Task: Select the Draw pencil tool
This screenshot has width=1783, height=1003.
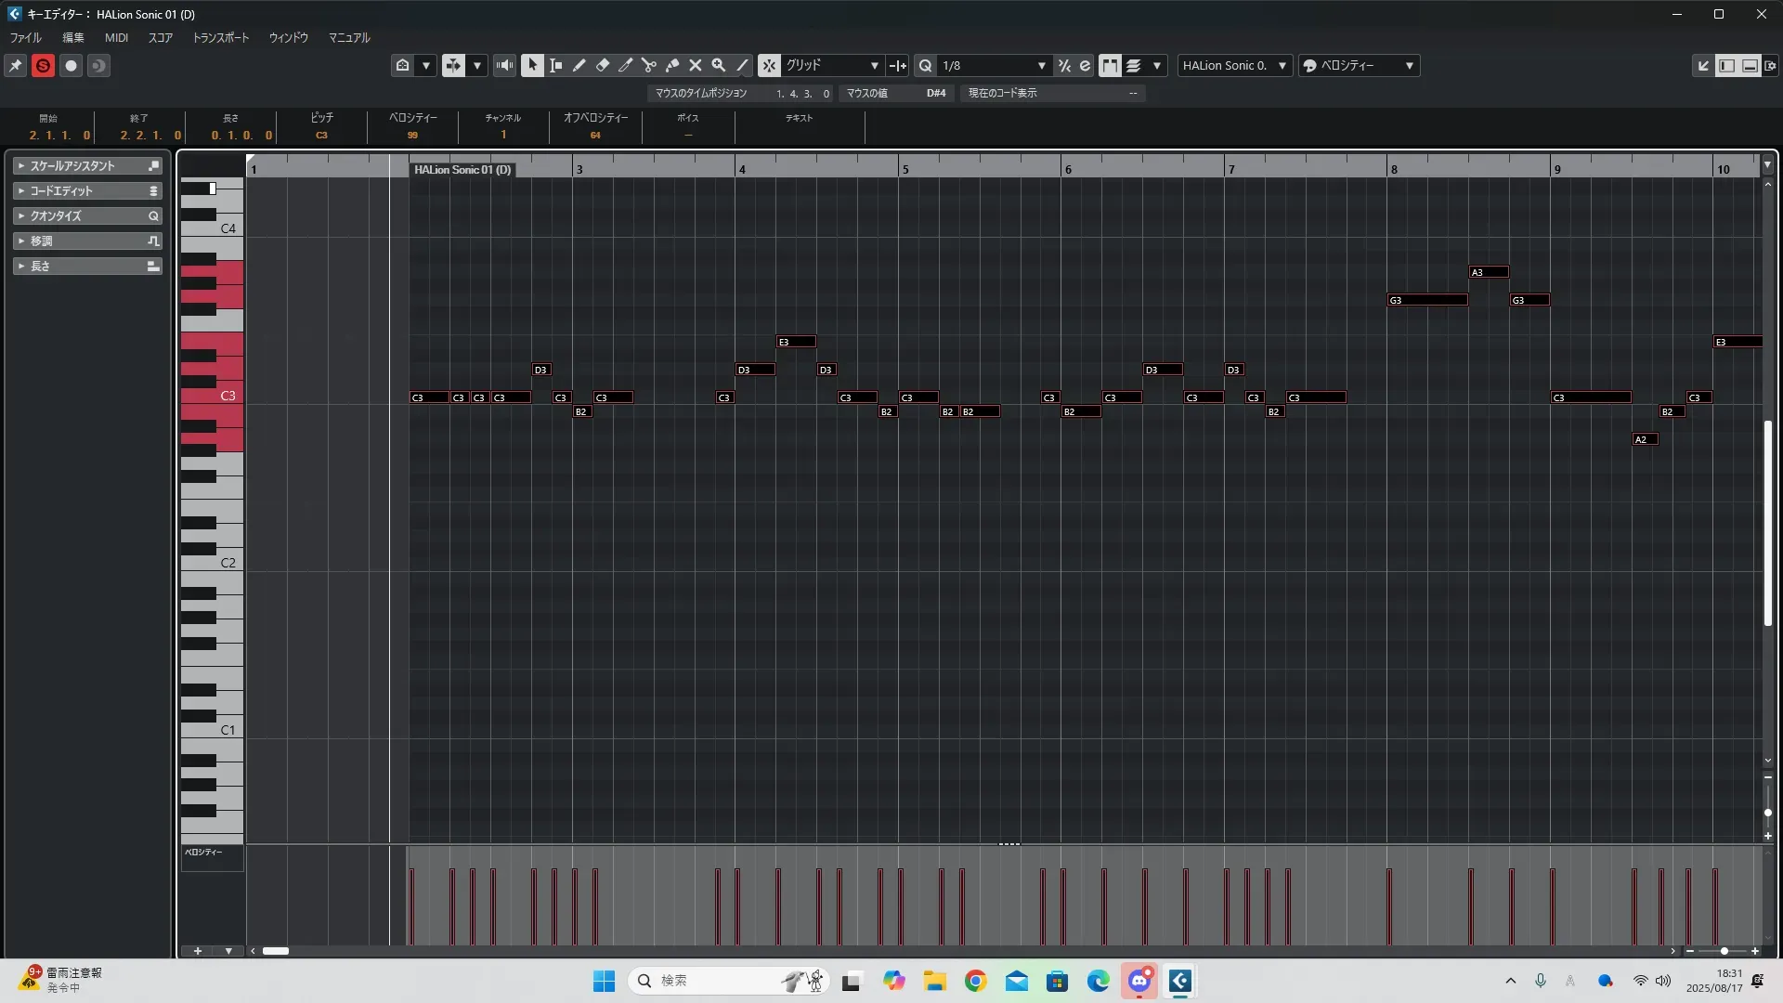Action: 579,66
